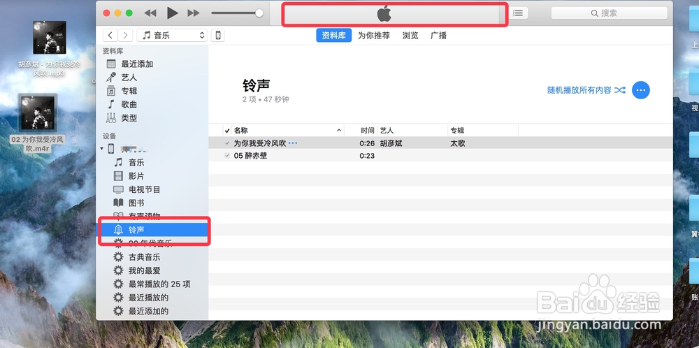Viewport: 699px width, 348px height.
Task: Start playback with the Play button
Action: coord(173,13)
